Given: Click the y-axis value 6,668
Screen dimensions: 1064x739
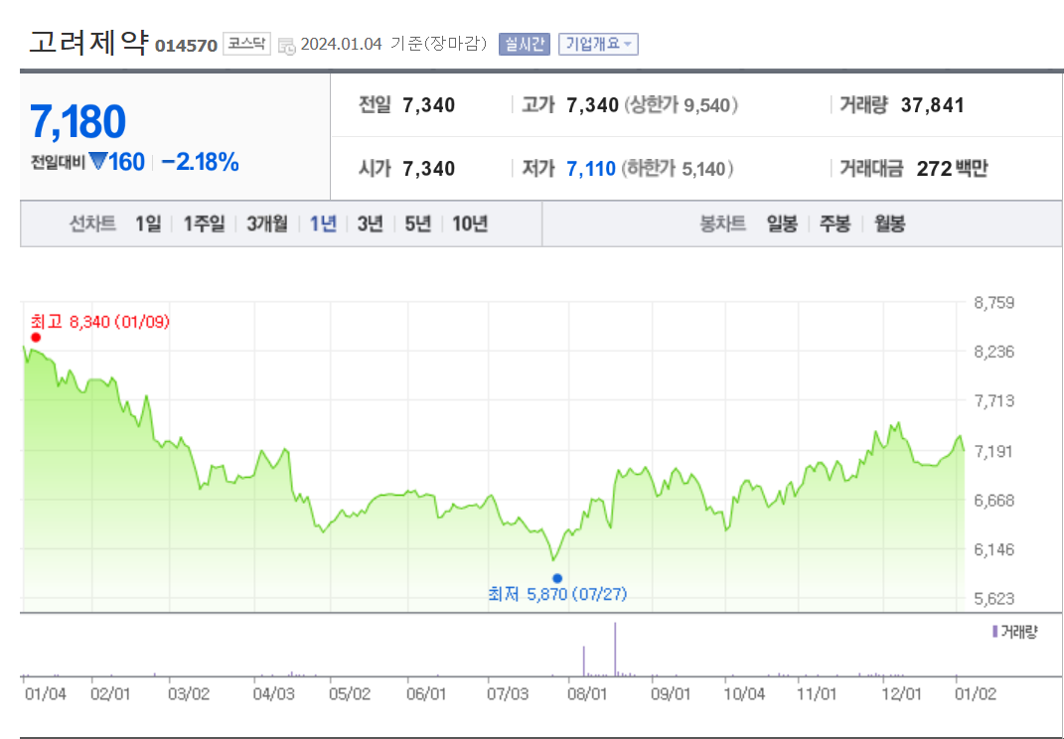Looking at the screenshot, I should (x=994, y=501).
